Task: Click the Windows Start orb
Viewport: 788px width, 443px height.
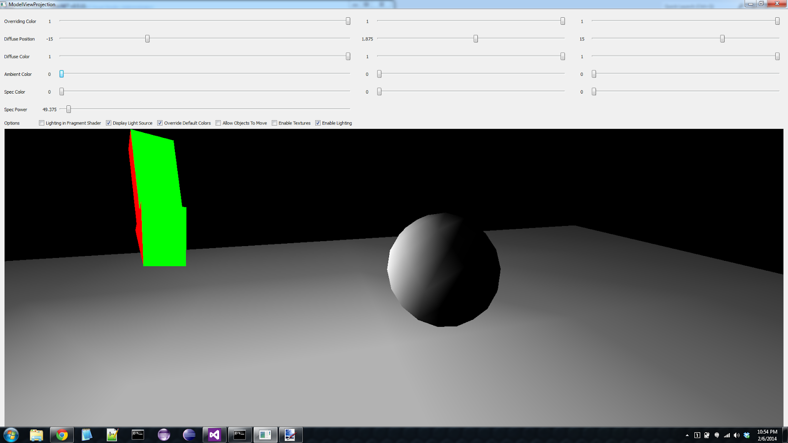Action: click(x=11, y=435)
